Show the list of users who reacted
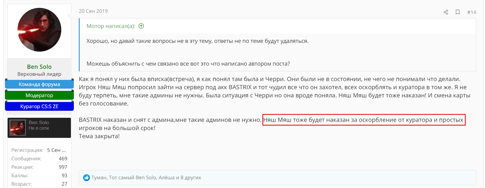485x188 pixels. point(146,178)
